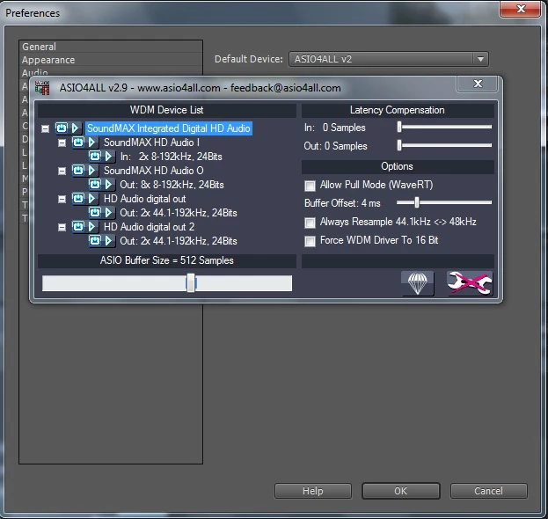Image resolution: width=548 pixels, height=519 pixels.
Task: Click play arrow icon on In: 2x 8-192kHz row
Action: coord(108,156)
